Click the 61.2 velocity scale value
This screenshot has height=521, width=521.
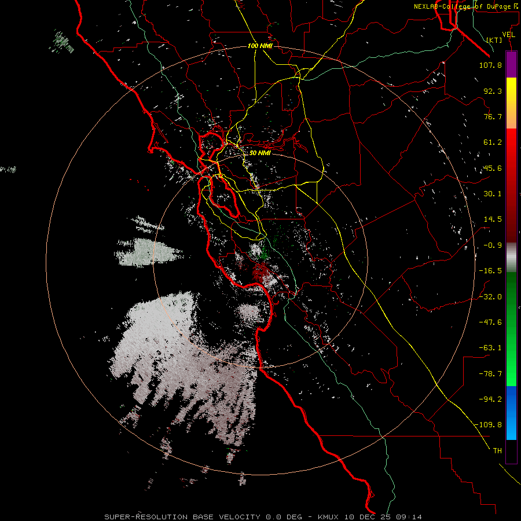coord(493,142)
